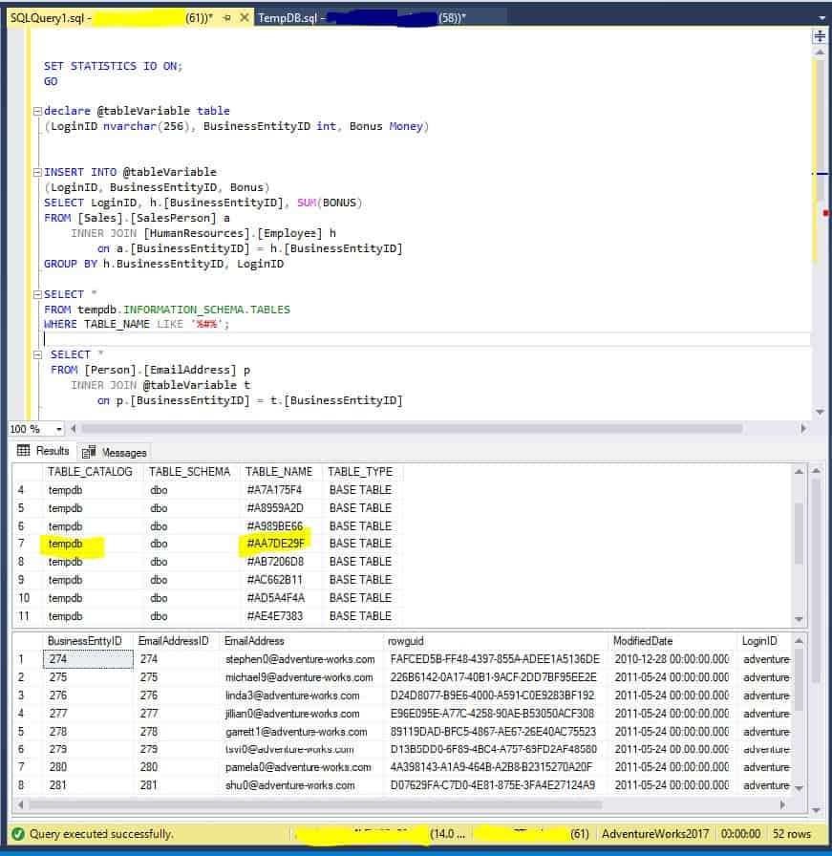Click second grid horizontal scrollbar left arrow
The height and width of the screenshot is (856, 832).
(x=20, y=804)
